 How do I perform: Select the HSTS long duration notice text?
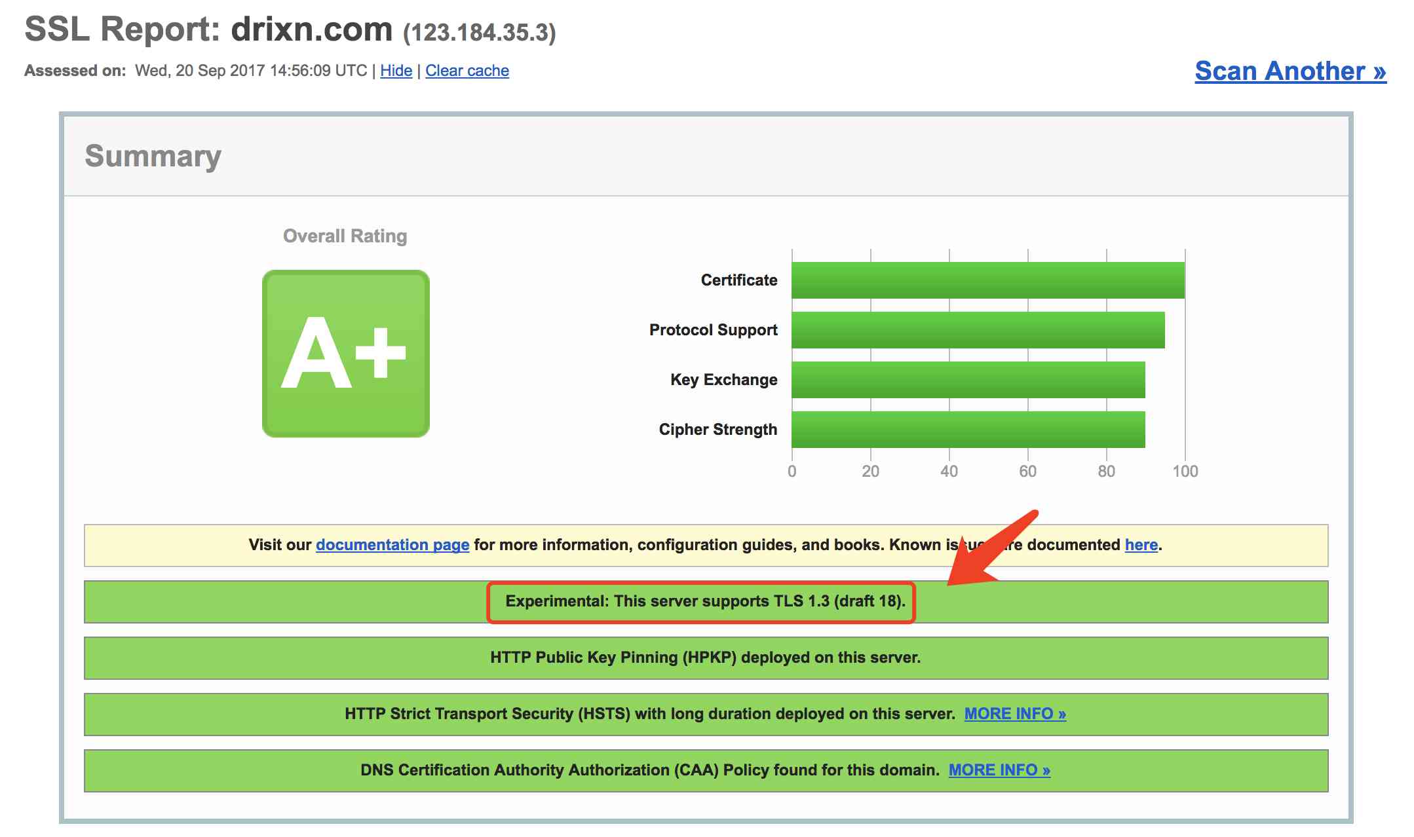[650, 714]
